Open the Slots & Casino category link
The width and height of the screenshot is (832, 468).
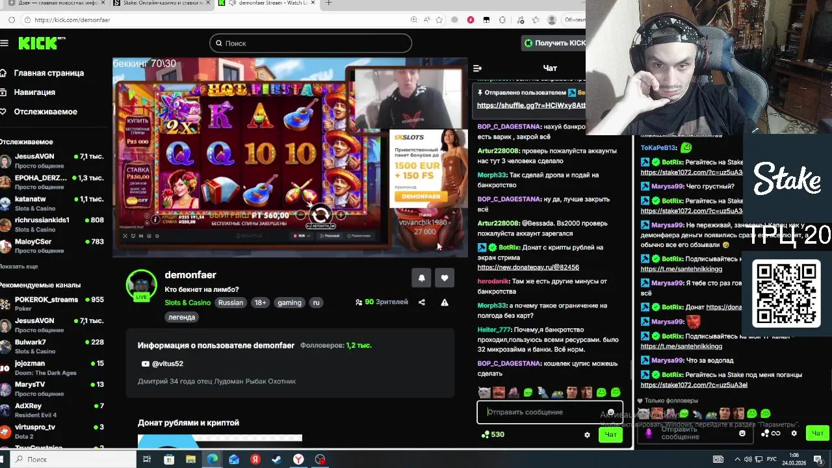point(187,303)
